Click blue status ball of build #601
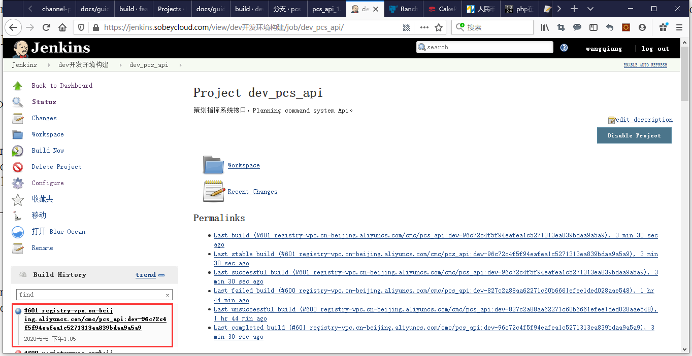Image resolution: width=692 pixels, height=356 pixels. (18, 311)
